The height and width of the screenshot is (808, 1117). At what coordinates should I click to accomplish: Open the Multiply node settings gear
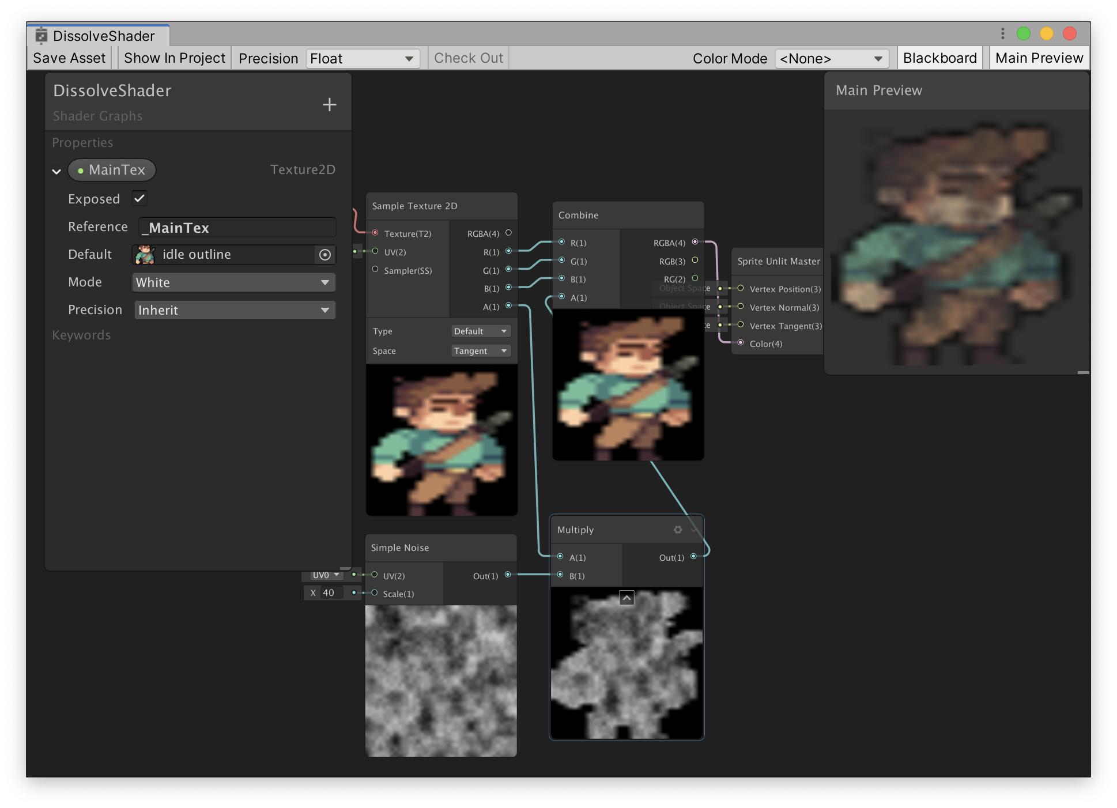coord(678,530)
